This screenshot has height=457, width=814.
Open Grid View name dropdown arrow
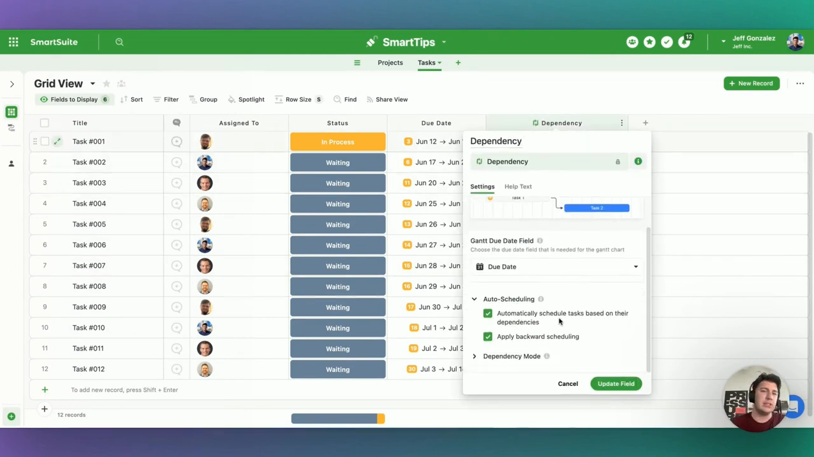click(x=92, y=84)
